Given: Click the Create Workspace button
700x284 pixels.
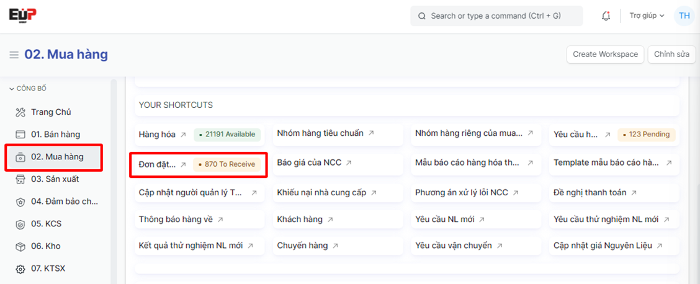Looking at the screenshot, I should (604, 55).
